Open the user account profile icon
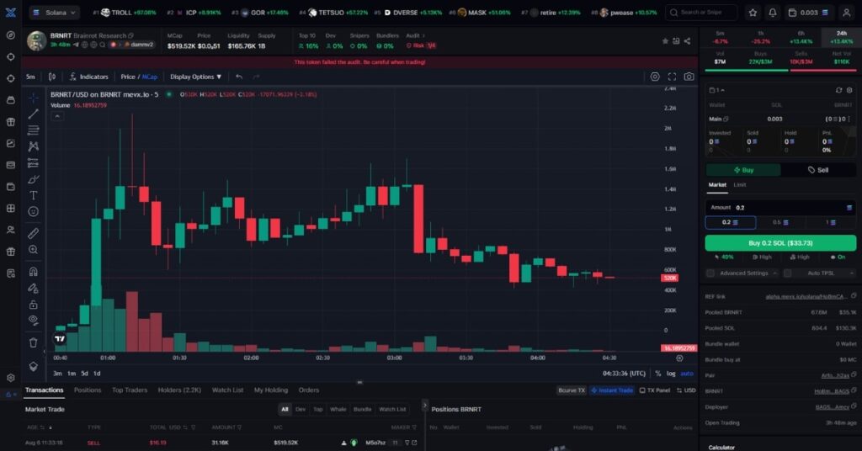The width and height of the screenshot is (862, 451). coord(847,12)
